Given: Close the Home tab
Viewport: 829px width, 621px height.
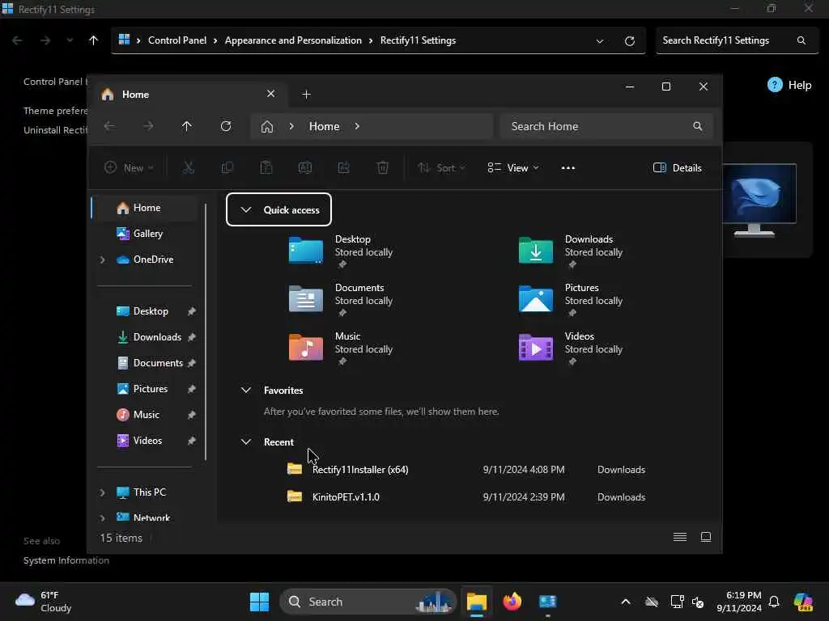Looking at the screenshot, I should pyautogui.click(x=270, y=94).
